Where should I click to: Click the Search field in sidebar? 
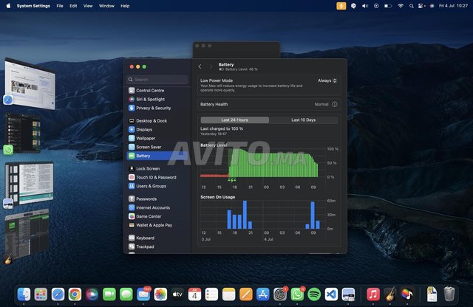(157, 79)
